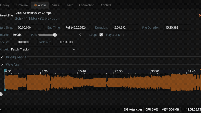The width and height of the screenshot is (201, 113).
Task: Click the clock timecode in status bar
Action: tap(193, 109)
